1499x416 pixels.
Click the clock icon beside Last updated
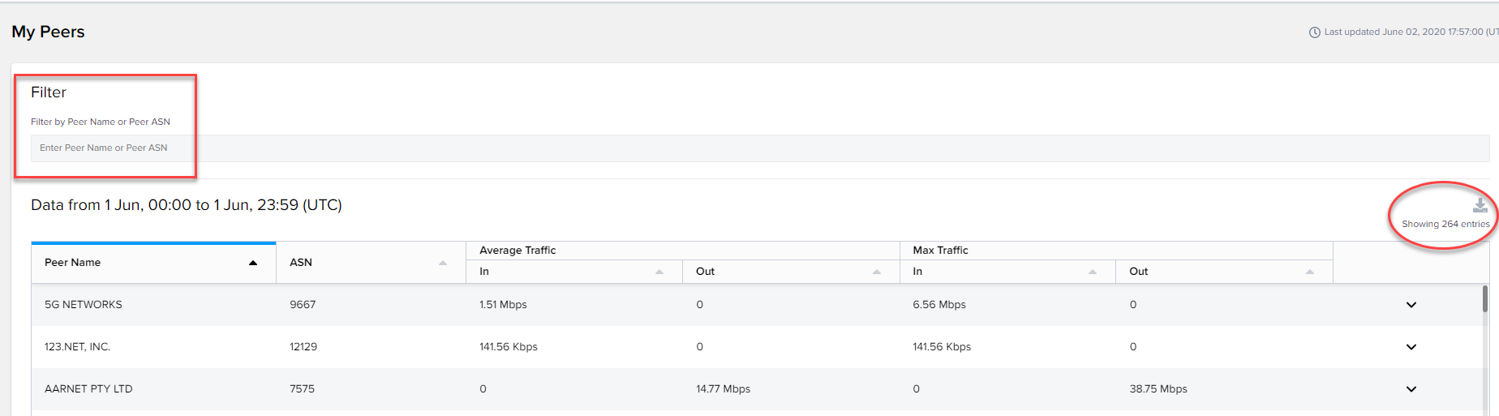(x=1315, y=32)
